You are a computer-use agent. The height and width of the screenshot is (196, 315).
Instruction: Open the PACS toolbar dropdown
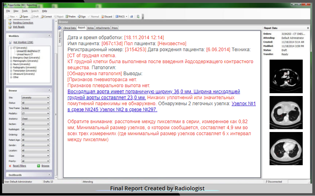click(x=121, y=16)
